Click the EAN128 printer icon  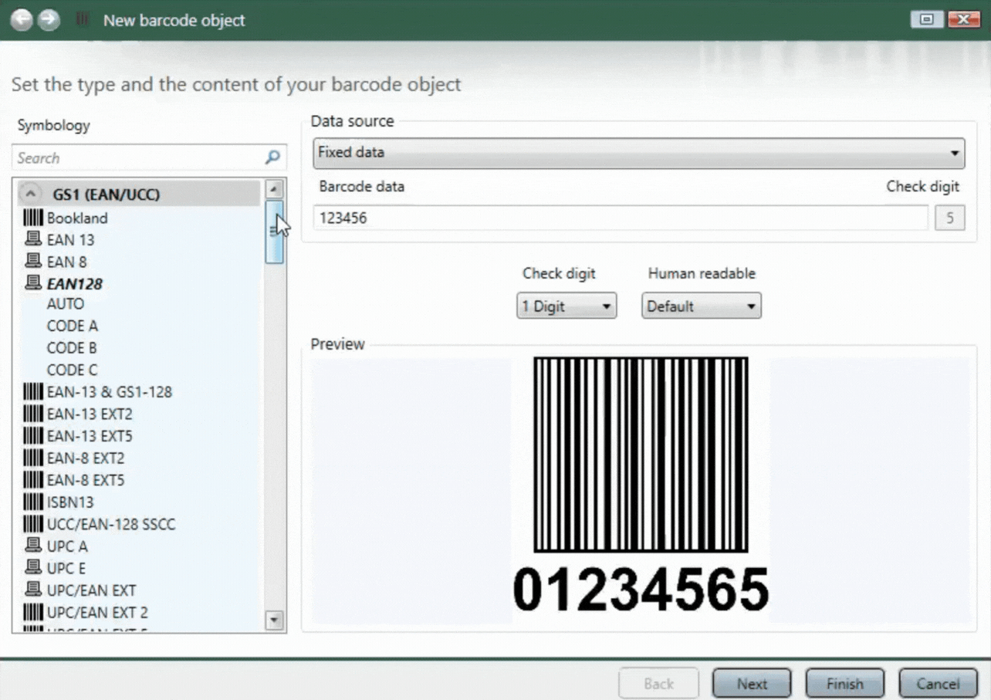click(x=33, y=282)
